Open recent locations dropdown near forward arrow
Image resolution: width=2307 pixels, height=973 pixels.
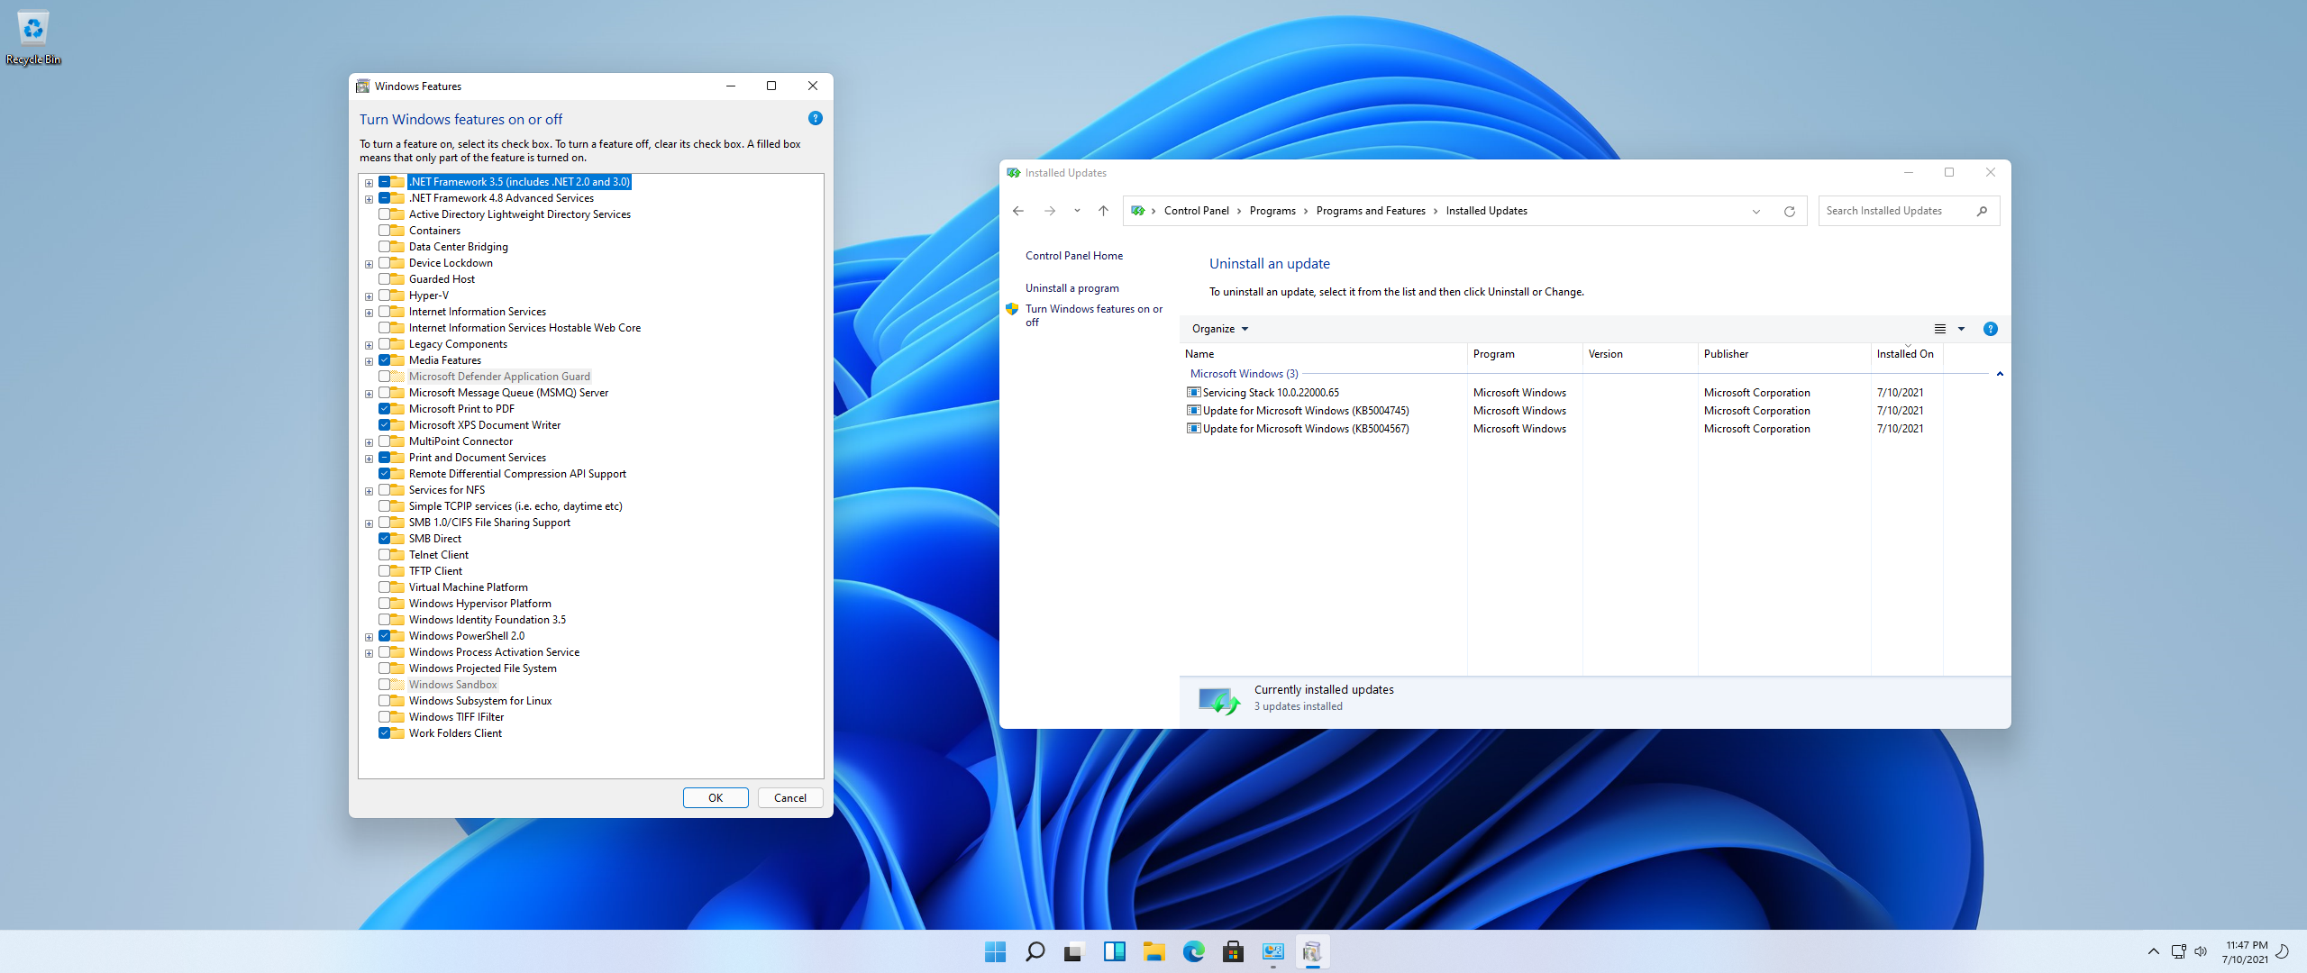coord(1077,211)
